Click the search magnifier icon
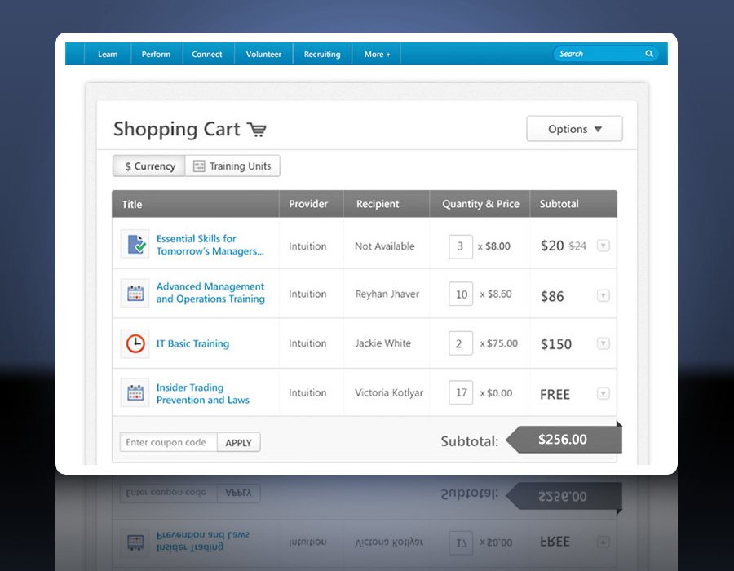The image size is (734, 571). tap(649, 54)
